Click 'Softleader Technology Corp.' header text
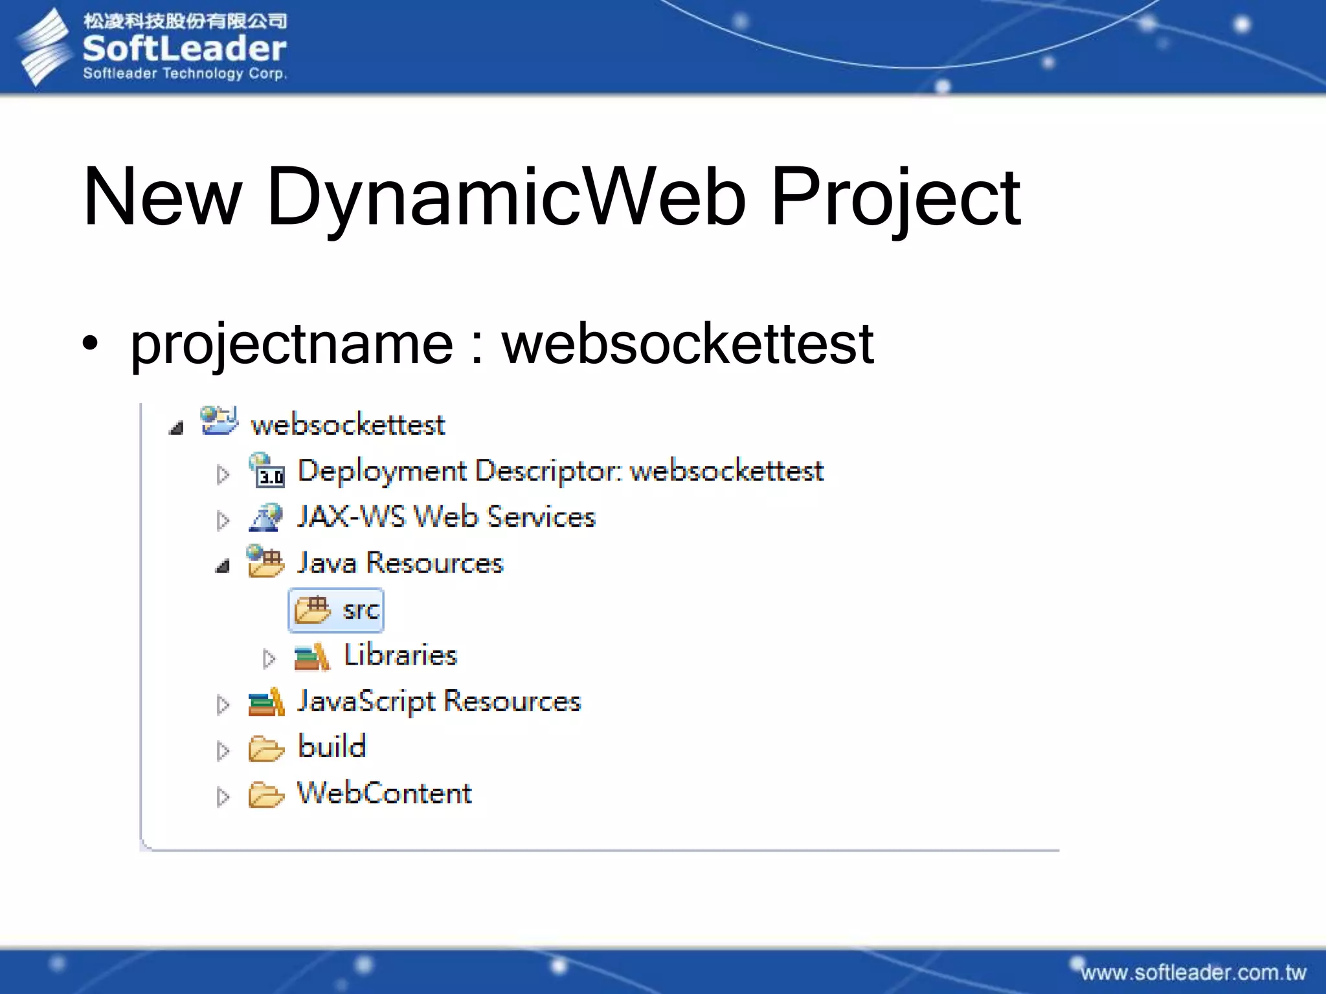The image size is (1326, 994). point(185,73)
